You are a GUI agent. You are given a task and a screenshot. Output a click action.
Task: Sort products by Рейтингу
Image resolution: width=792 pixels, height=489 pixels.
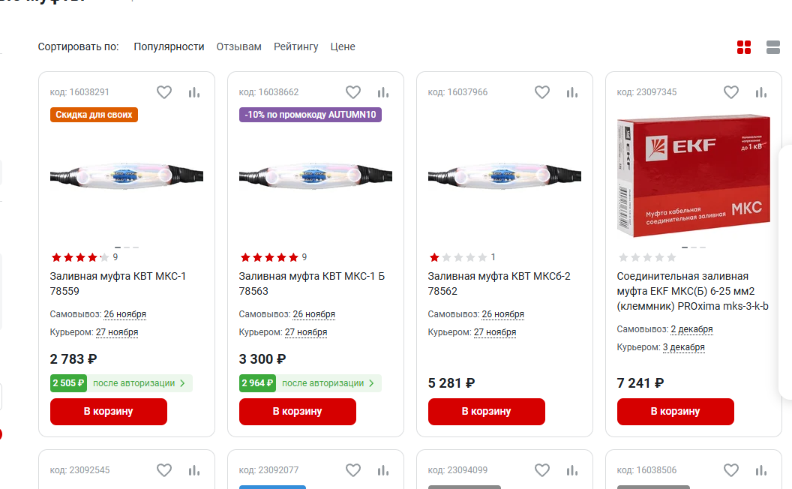[295, 46]
